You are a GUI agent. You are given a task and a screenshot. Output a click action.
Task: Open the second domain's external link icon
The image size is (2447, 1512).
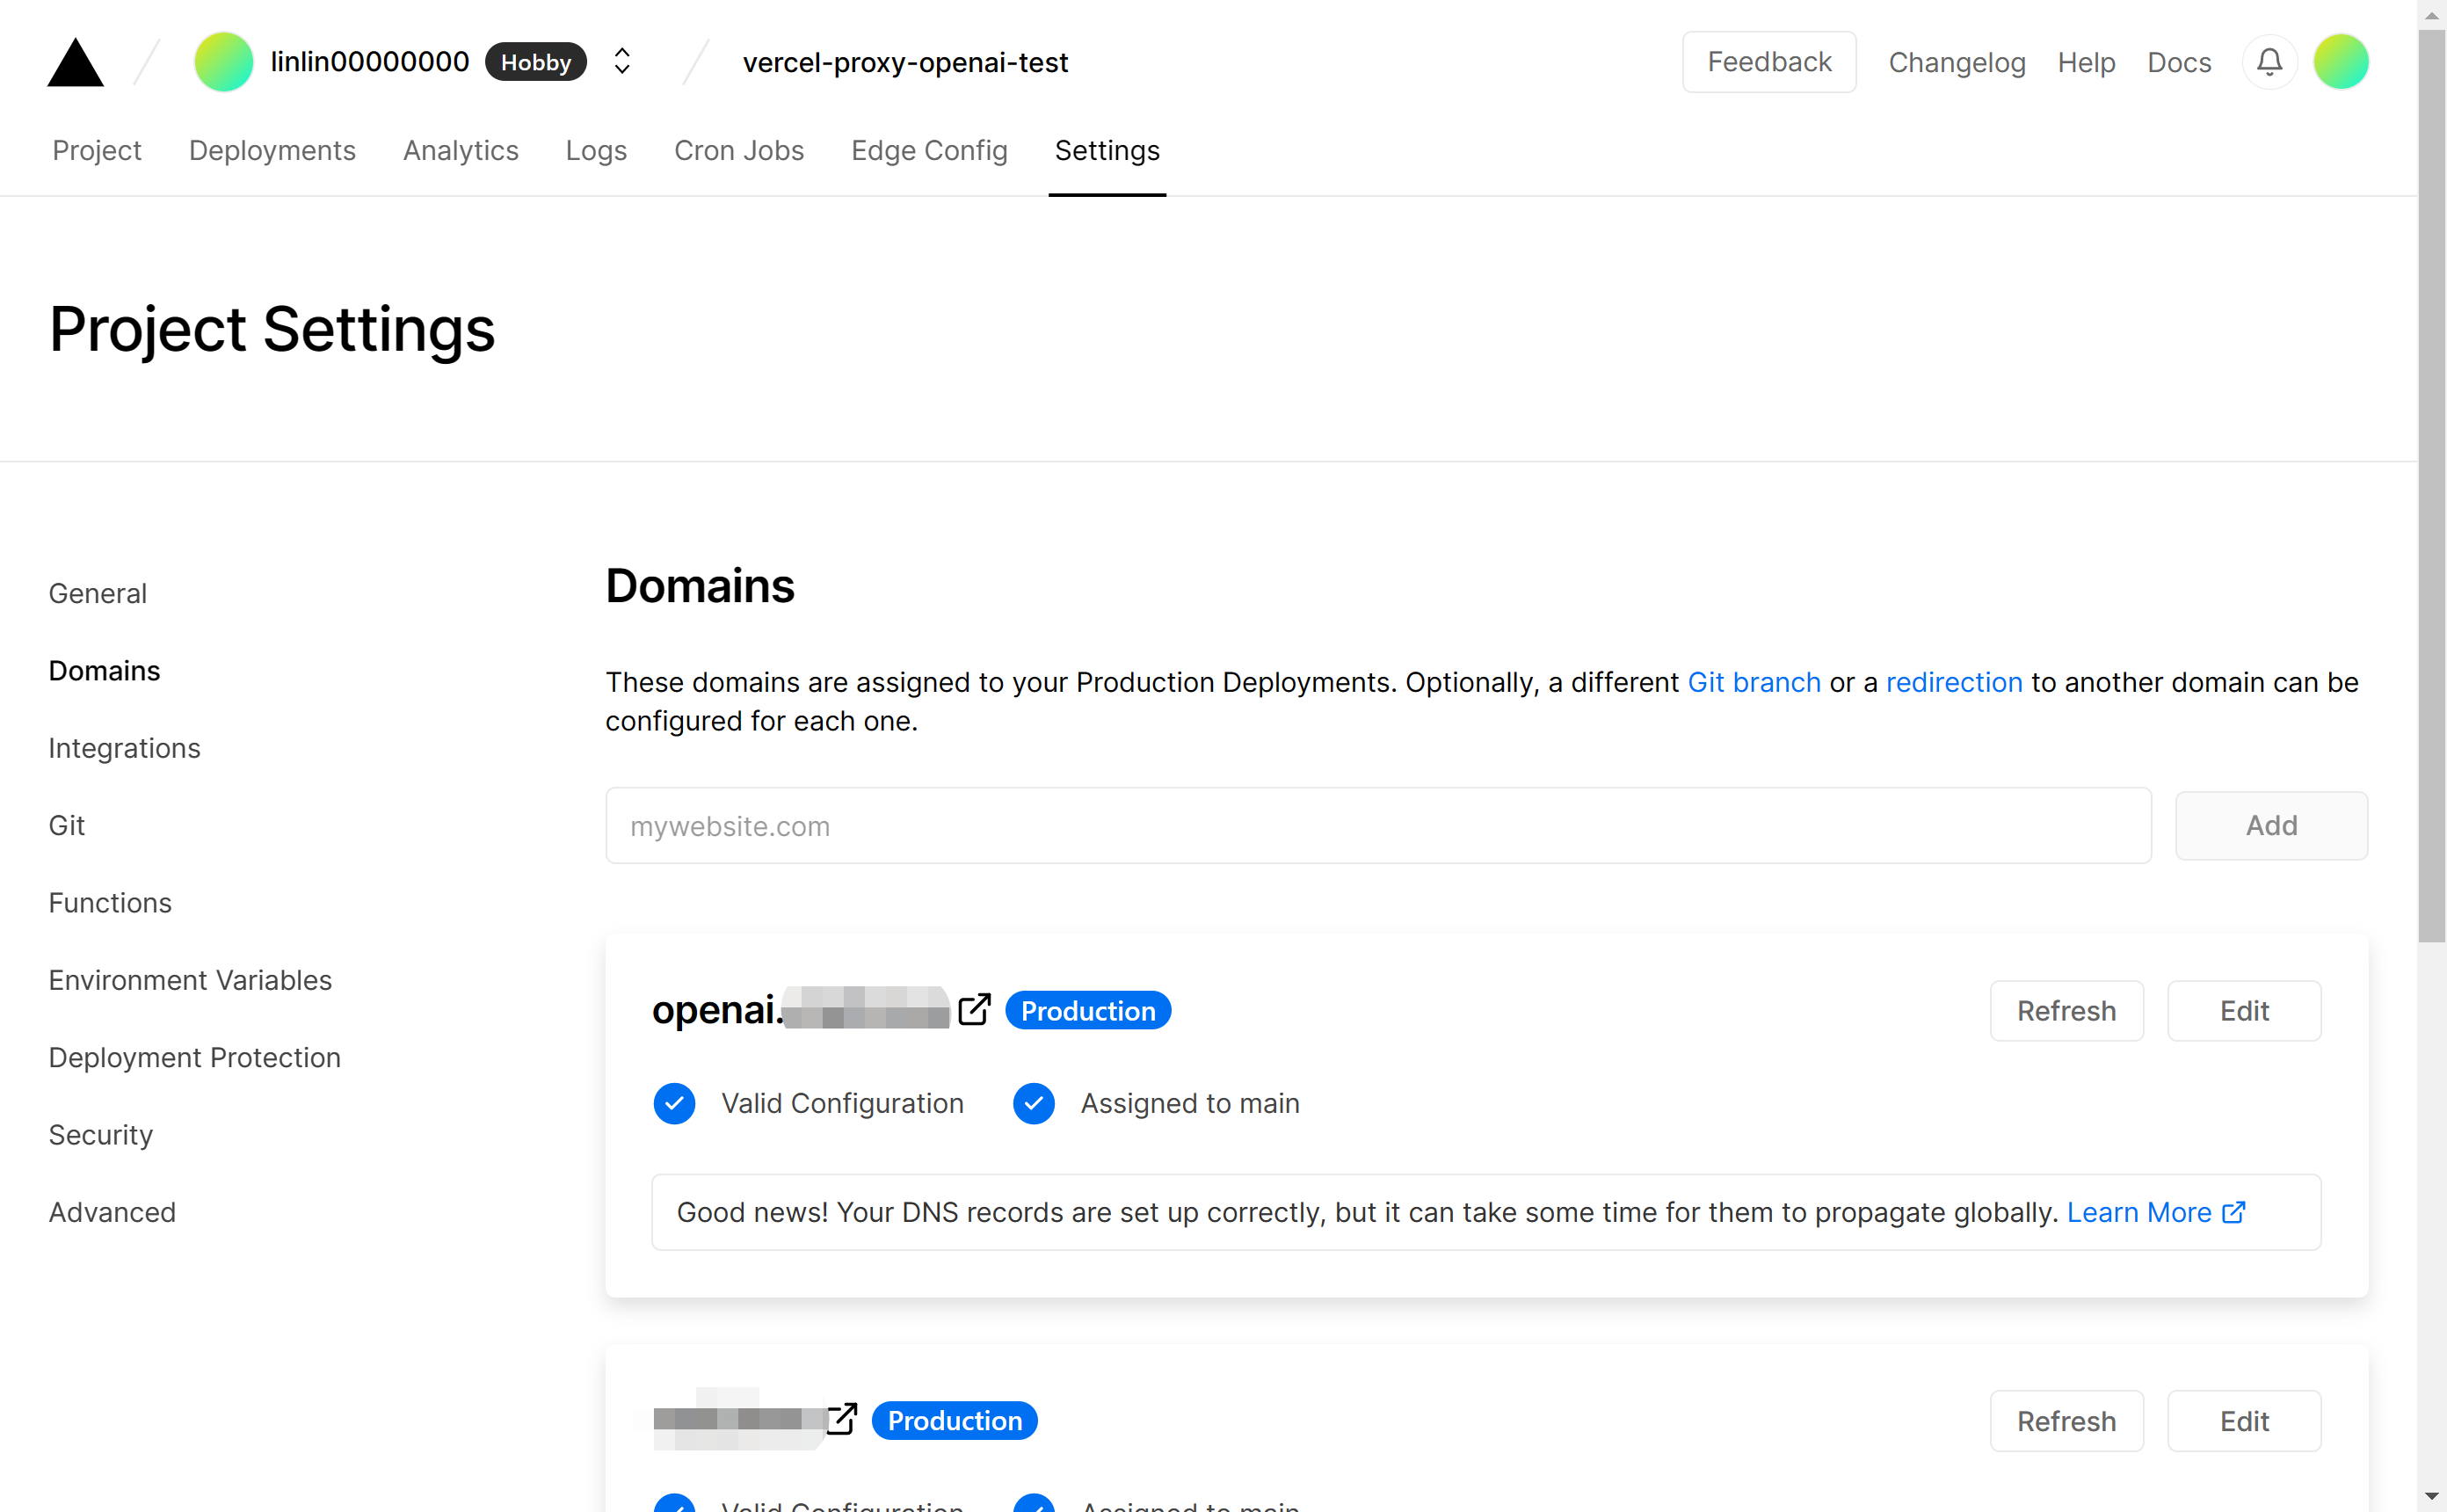coord(842,1419)
